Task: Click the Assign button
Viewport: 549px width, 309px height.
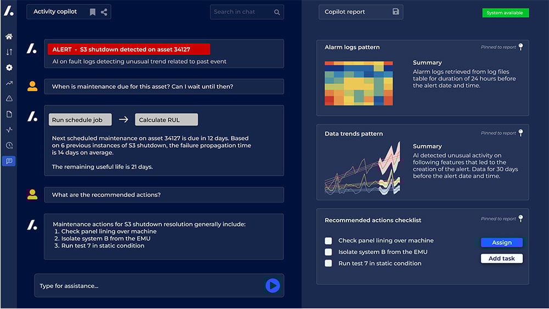Action: (x=501, y=243)
